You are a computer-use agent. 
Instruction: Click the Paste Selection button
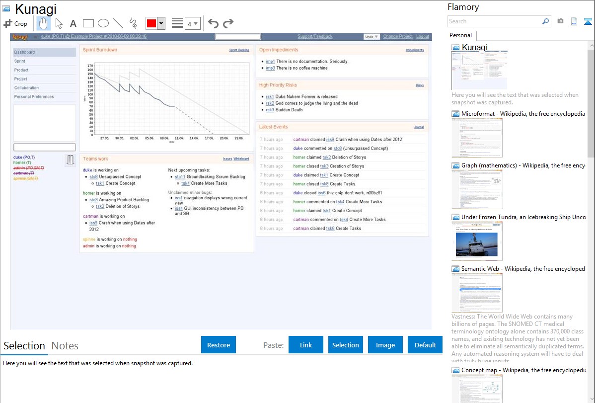[346, 345]
